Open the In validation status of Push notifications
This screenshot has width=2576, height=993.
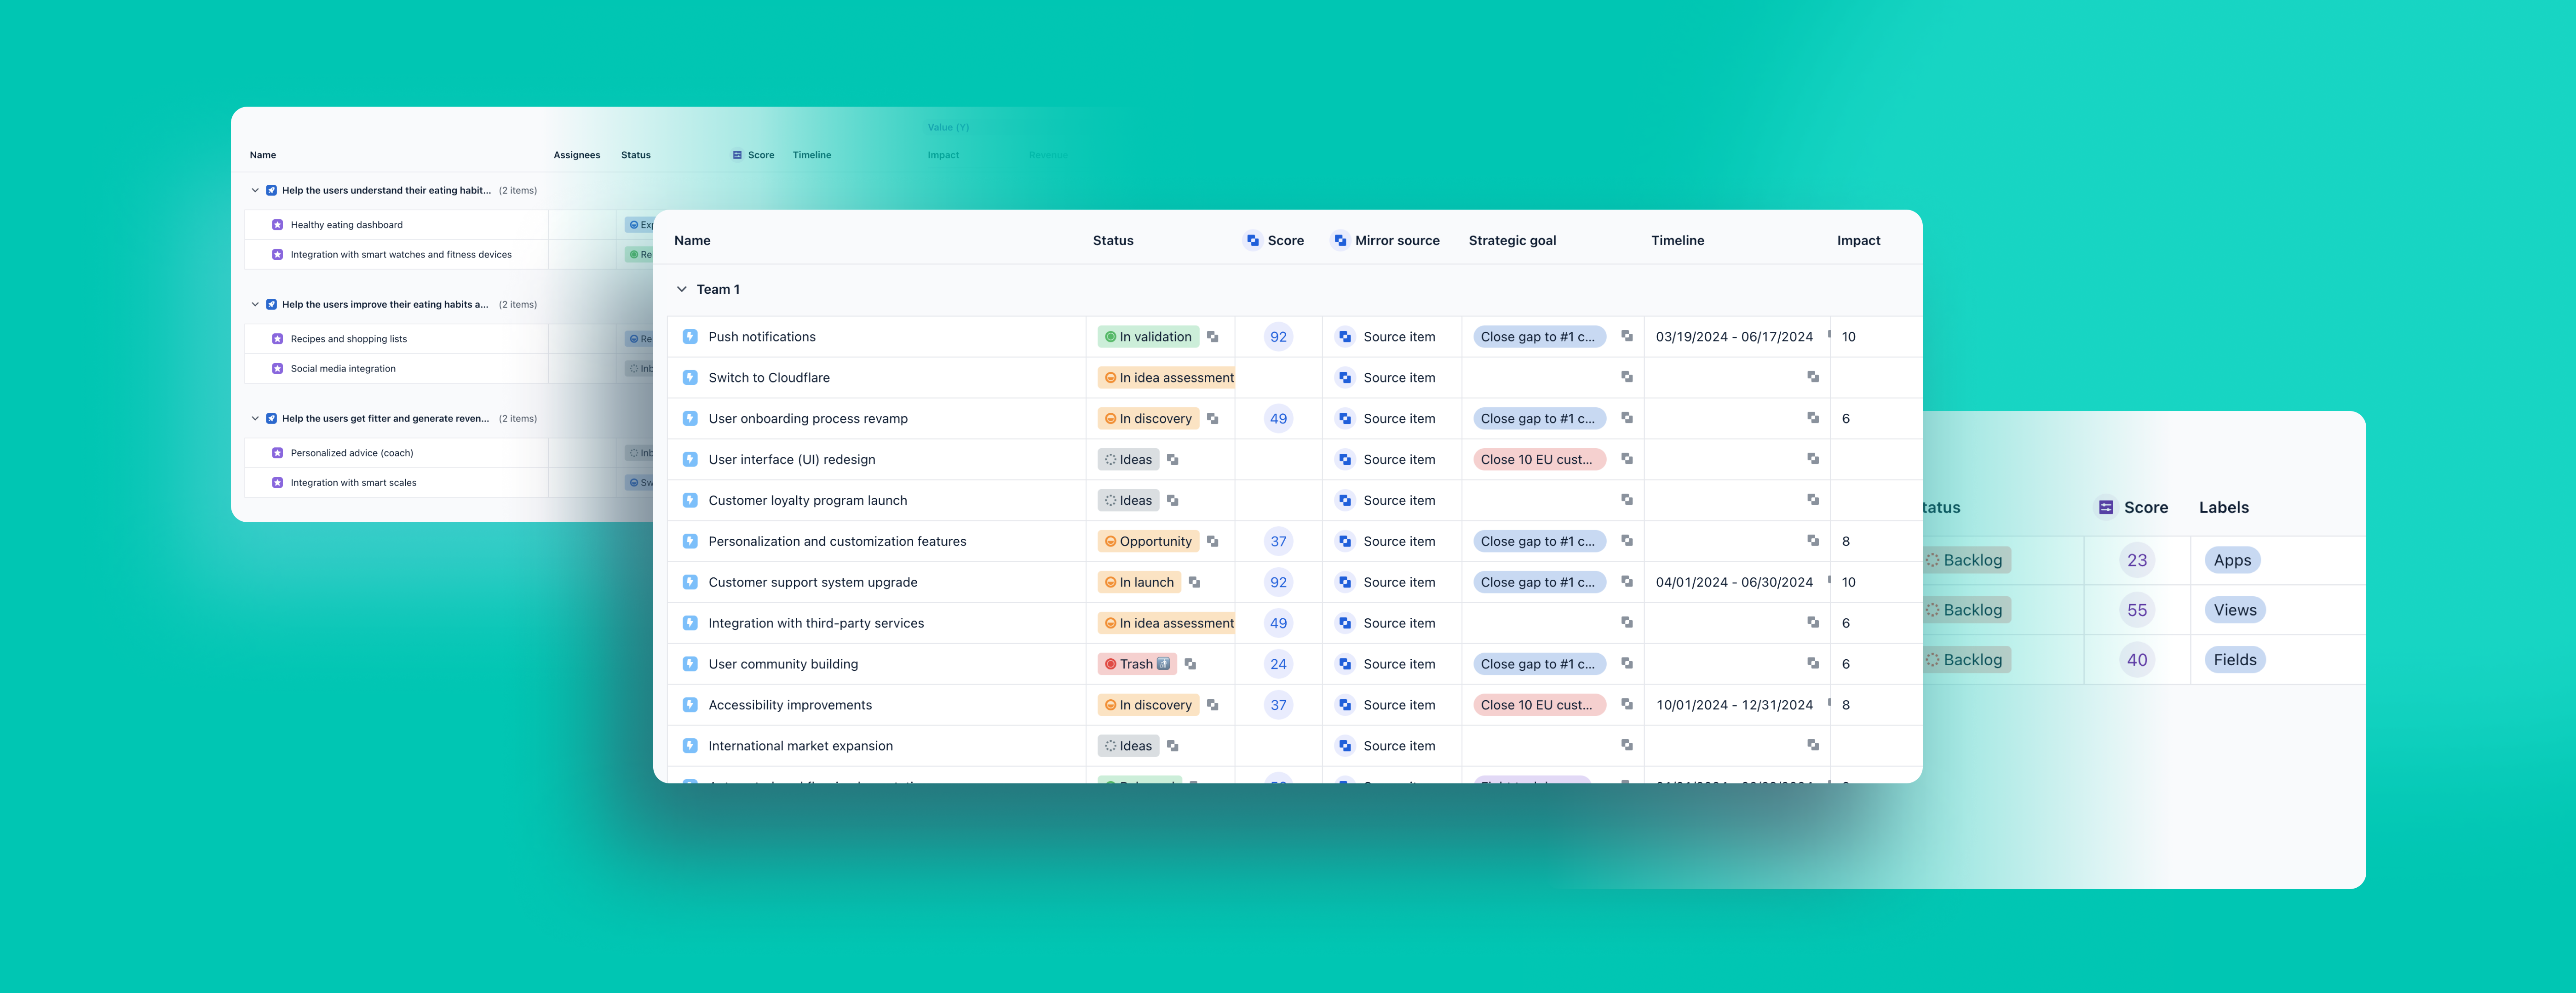(x=1148, y=337)
